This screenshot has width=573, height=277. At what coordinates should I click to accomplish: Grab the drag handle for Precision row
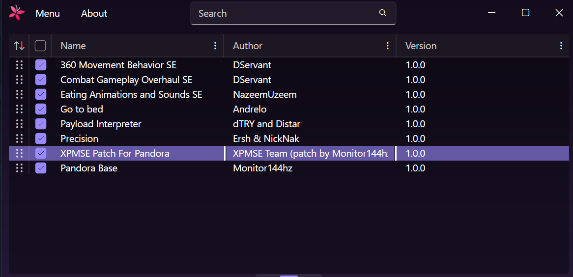[19, 138]
